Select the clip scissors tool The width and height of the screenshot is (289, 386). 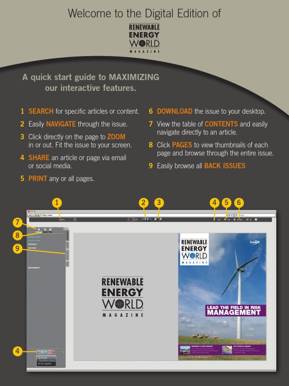[247, 220]
